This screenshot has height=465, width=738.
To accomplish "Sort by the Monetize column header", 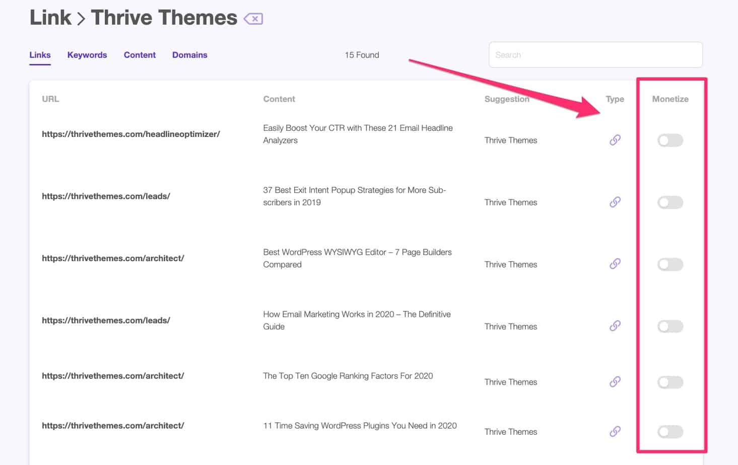I will coord(670,99).
